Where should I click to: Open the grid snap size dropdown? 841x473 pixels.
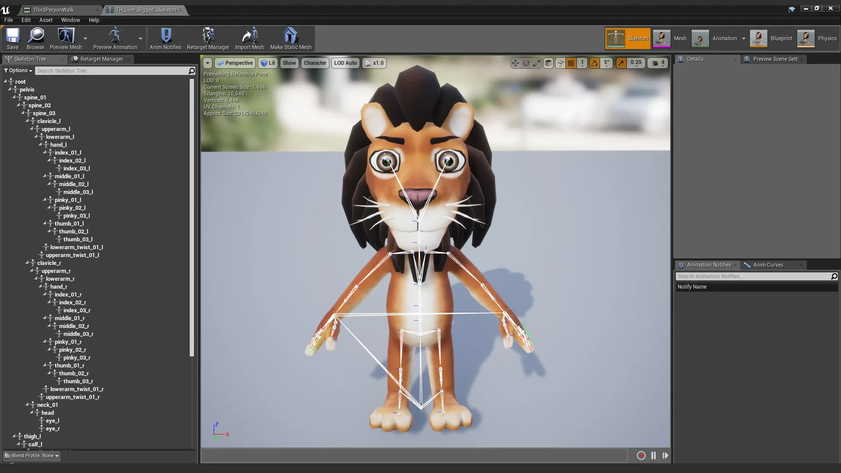582,63
